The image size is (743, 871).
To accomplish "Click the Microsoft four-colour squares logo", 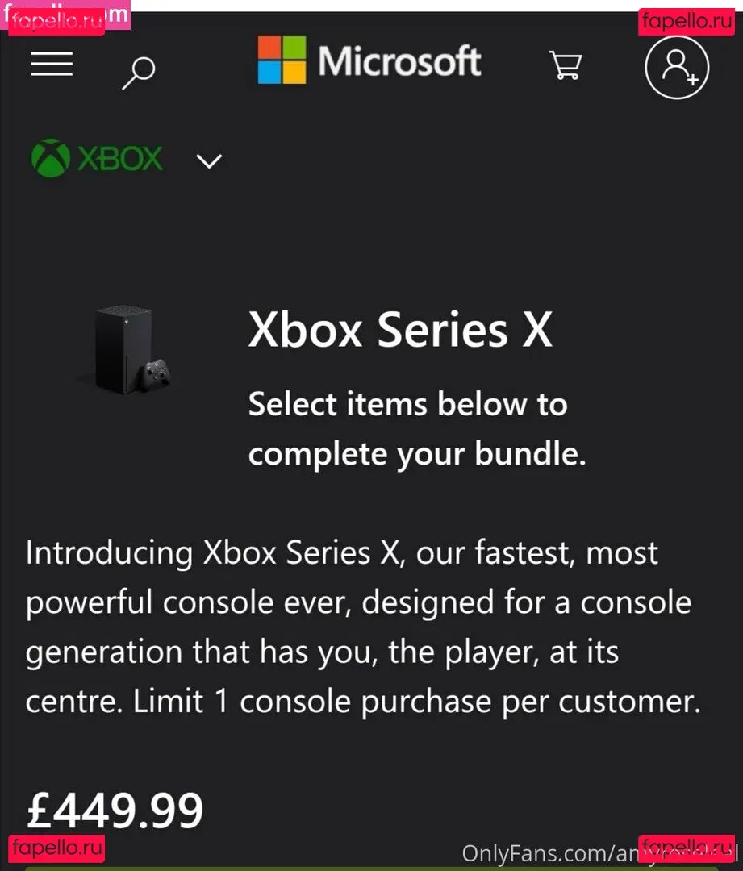I will click(x=282, y=60).
